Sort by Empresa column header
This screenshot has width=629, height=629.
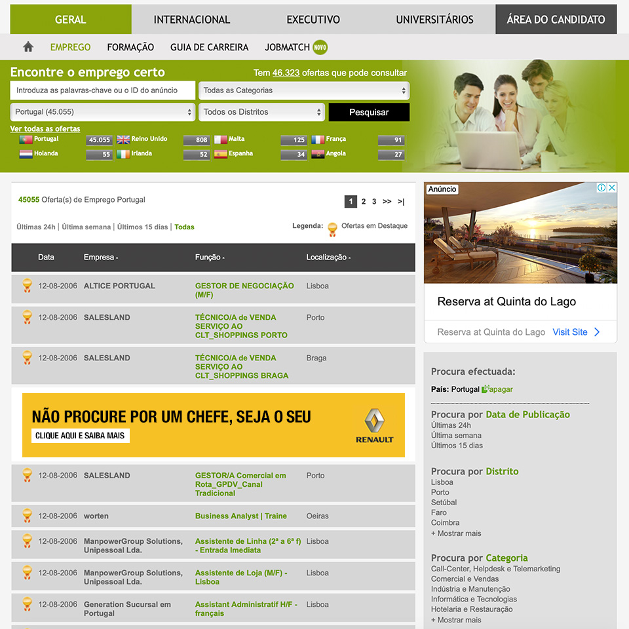(x=101, y=257)
